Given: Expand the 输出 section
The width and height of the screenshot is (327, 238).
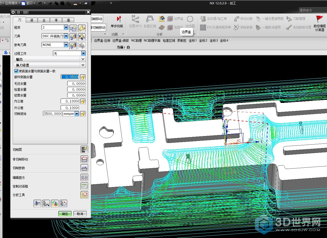Looking at the screenshot, I should click(x=50, y=59).
